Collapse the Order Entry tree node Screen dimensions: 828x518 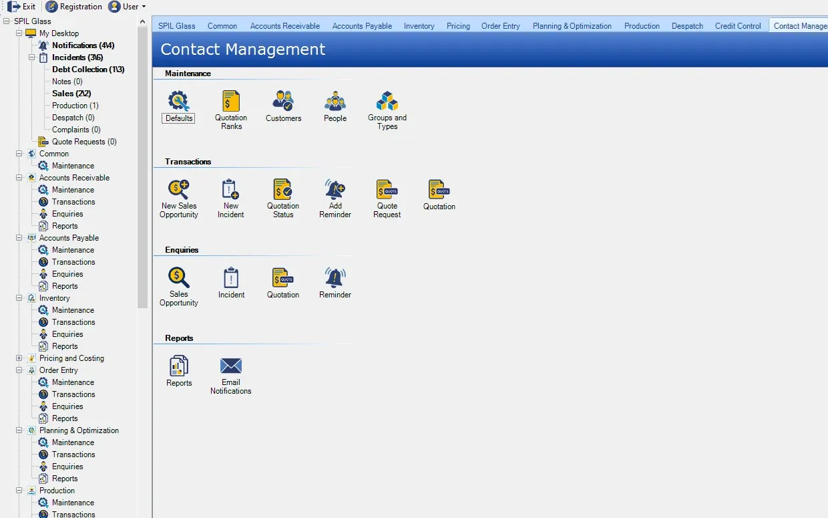(19, 370)
